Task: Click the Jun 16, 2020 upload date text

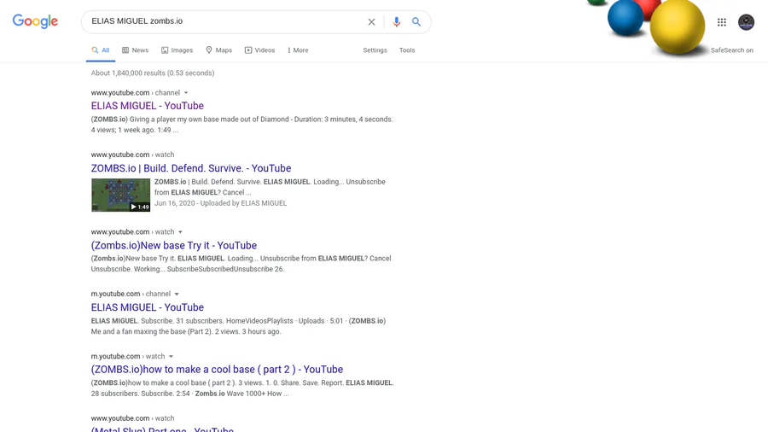Action: tap(174, 203)
